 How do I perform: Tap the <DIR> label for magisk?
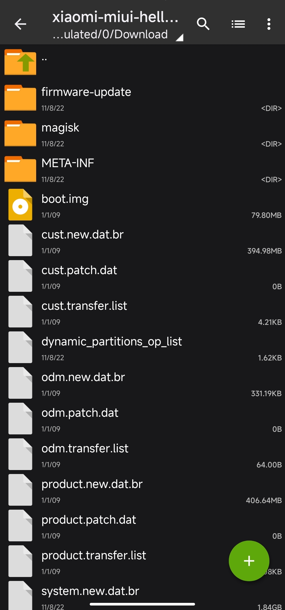271,144
